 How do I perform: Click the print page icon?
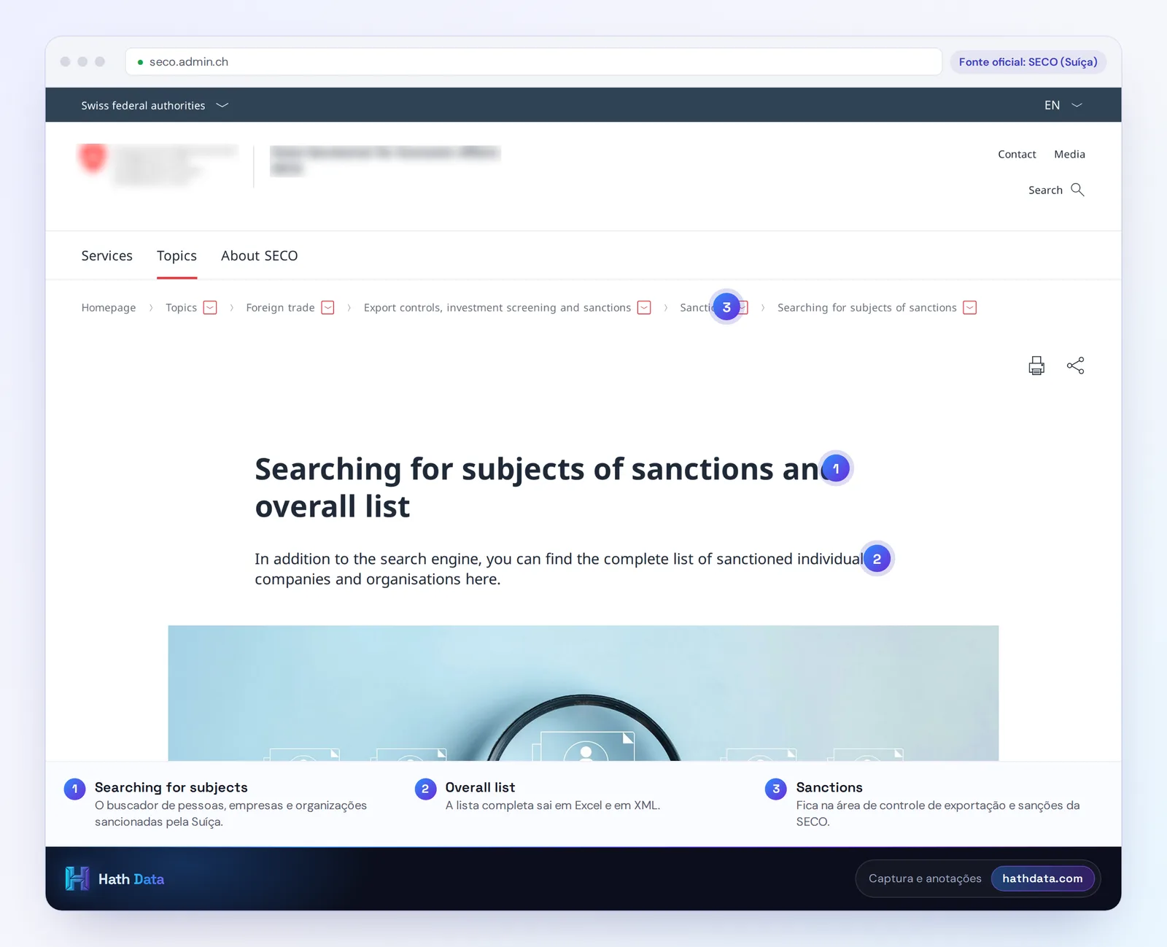coord(1036,366)
